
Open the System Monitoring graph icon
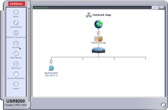tap(16, 74)
